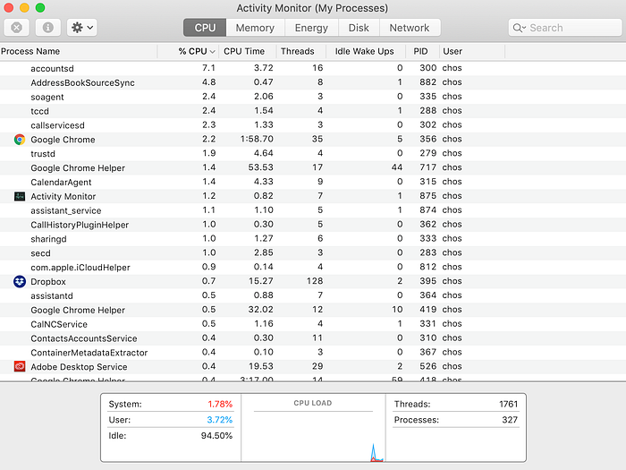
Task: Click the stop process X icon
Action: [x=16, y=28]
